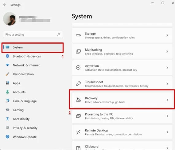Open the Recovery settings entry

(122, 100)
